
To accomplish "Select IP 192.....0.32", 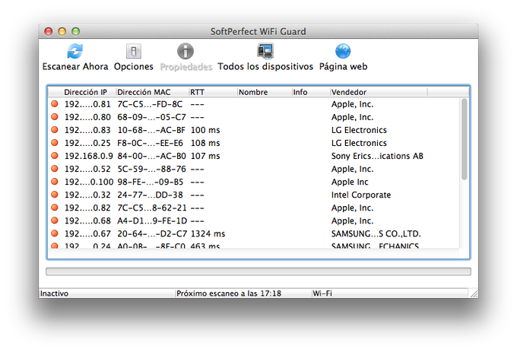I will click(x=87, y=195).
